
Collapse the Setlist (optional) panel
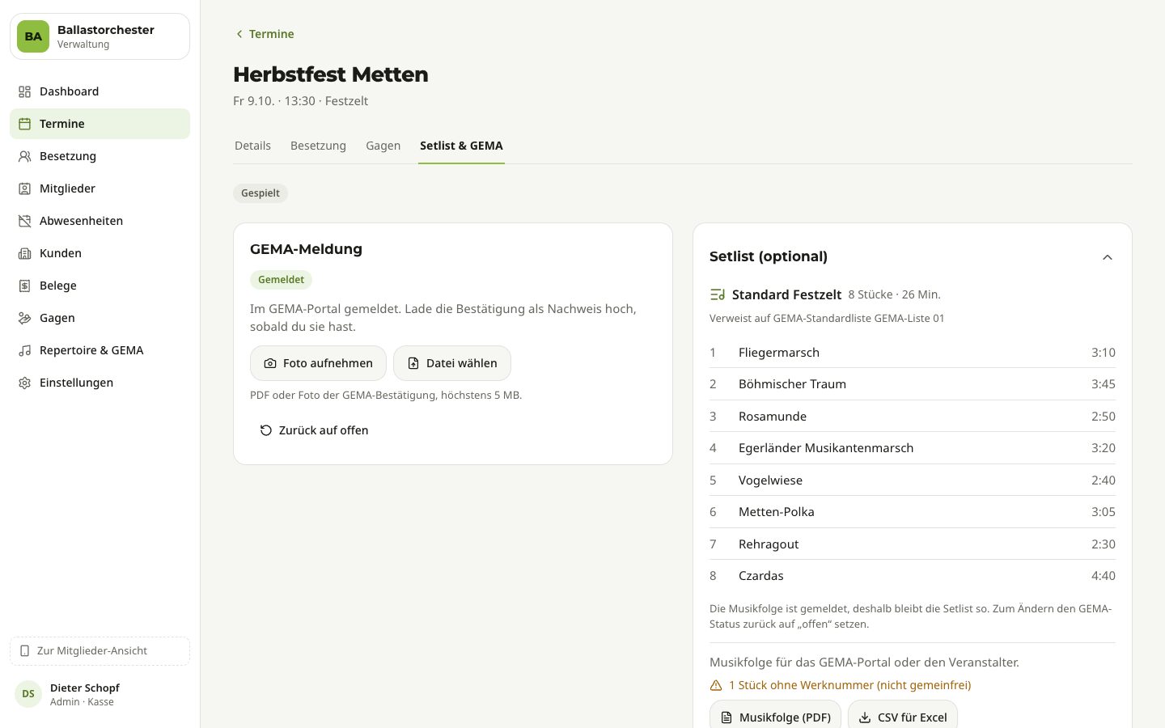[1108, 257]
